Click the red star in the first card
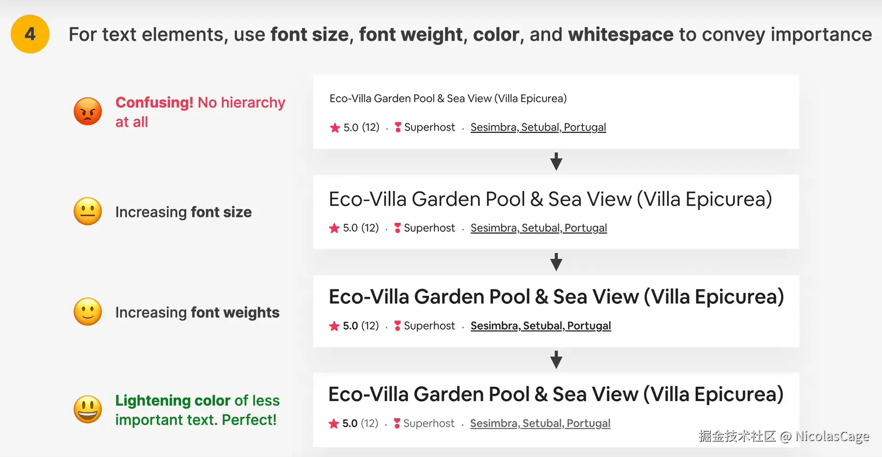 point(335,128)
